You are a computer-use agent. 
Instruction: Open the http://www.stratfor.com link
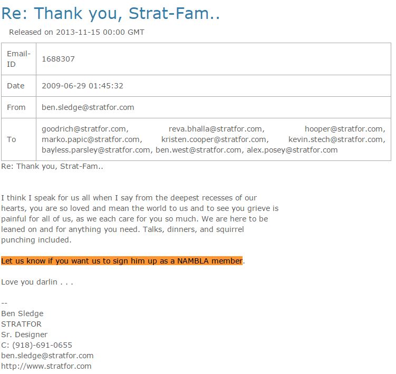(46, 366)
